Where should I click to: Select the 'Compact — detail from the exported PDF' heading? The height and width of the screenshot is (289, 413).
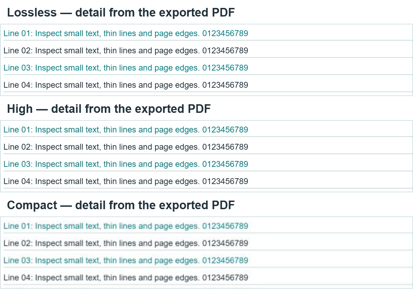tap(121, 205)
